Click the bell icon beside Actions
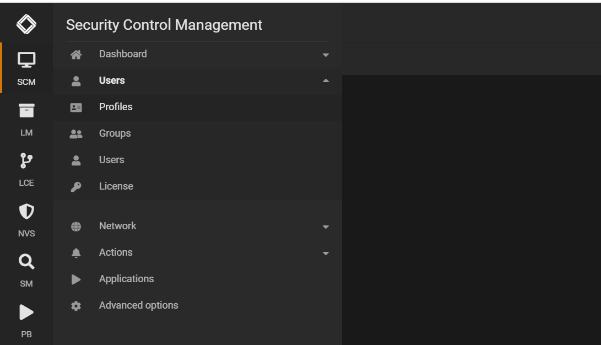 tap(76, 252)
